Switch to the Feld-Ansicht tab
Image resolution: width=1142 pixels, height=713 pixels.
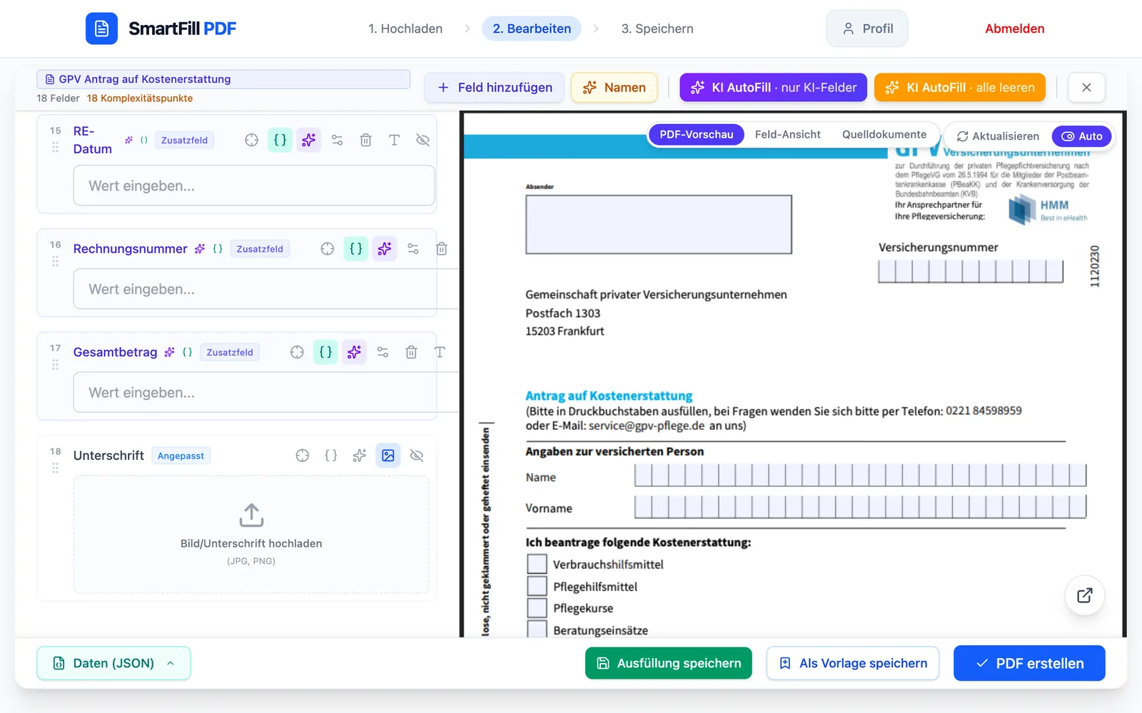tap(787, 134)
